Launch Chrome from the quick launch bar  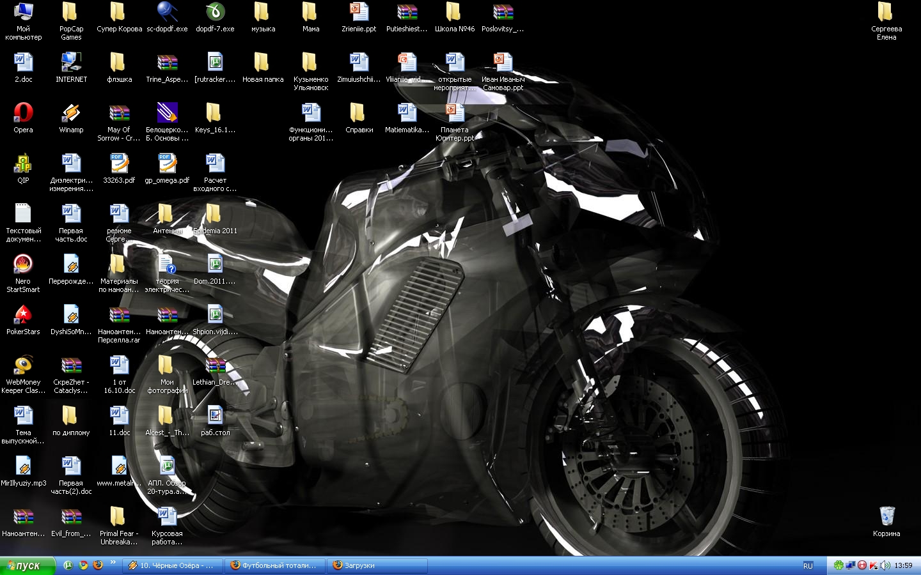[x=83, y=565]
